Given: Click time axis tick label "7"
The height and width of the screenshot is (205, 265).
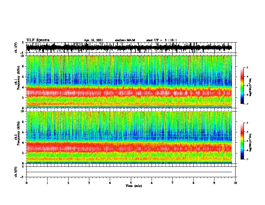Looking at the screenshot, I should pyautogui.click(x=173, y=183).
